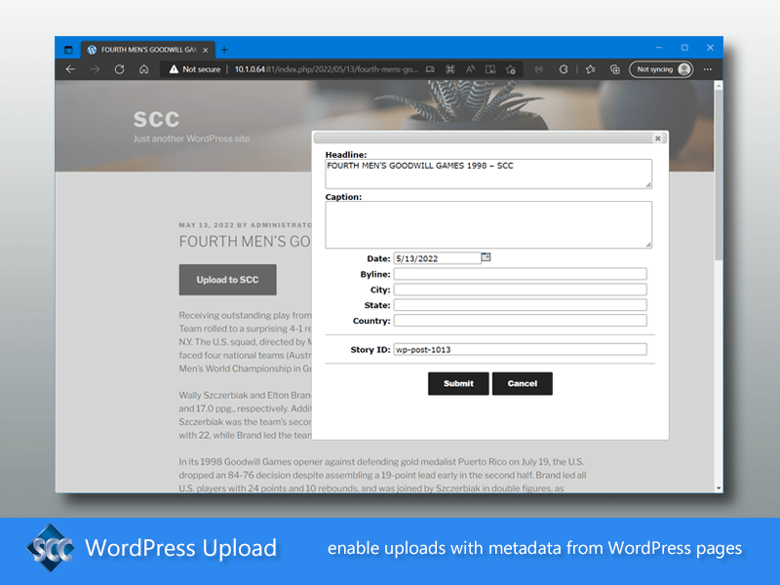
Task: Open the browser extensions icon
Action: [x=564, y=69]
